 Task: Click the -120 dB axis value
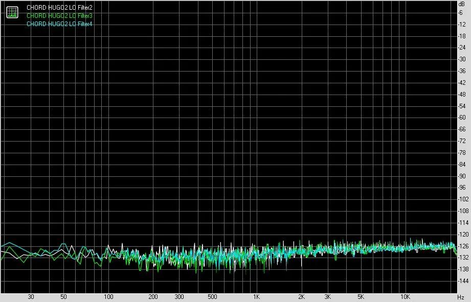pos(463,235)
